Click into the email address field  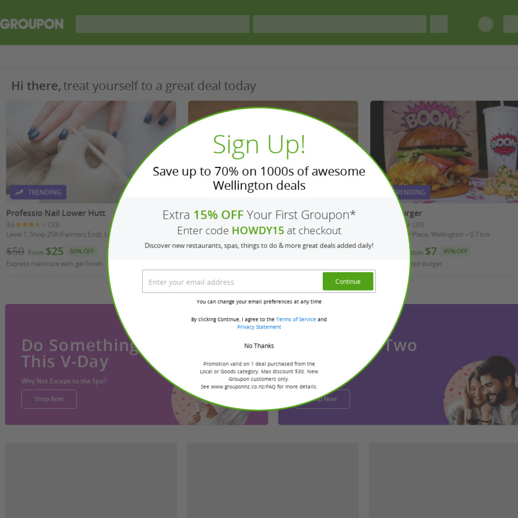point(233,282)
